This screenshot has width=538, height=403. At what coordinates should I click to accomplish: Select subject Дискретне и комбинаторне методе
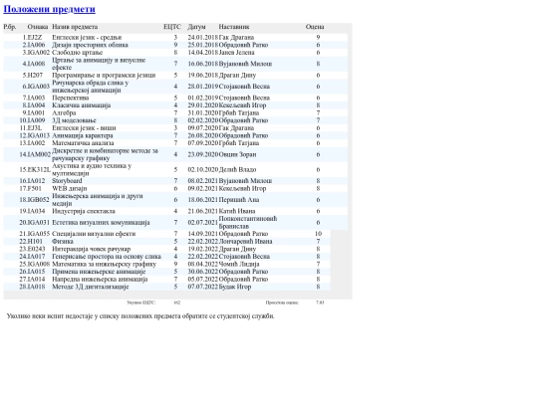click(105, 154)
